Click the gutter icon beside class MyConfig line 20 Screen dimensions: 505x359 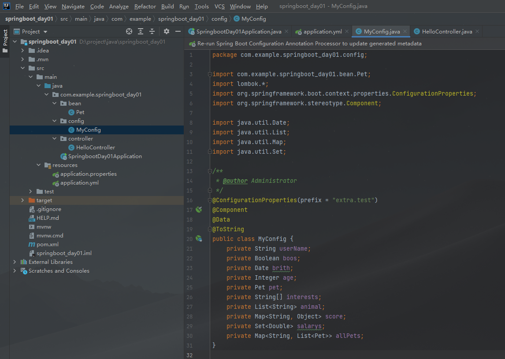tap(199, 239)
